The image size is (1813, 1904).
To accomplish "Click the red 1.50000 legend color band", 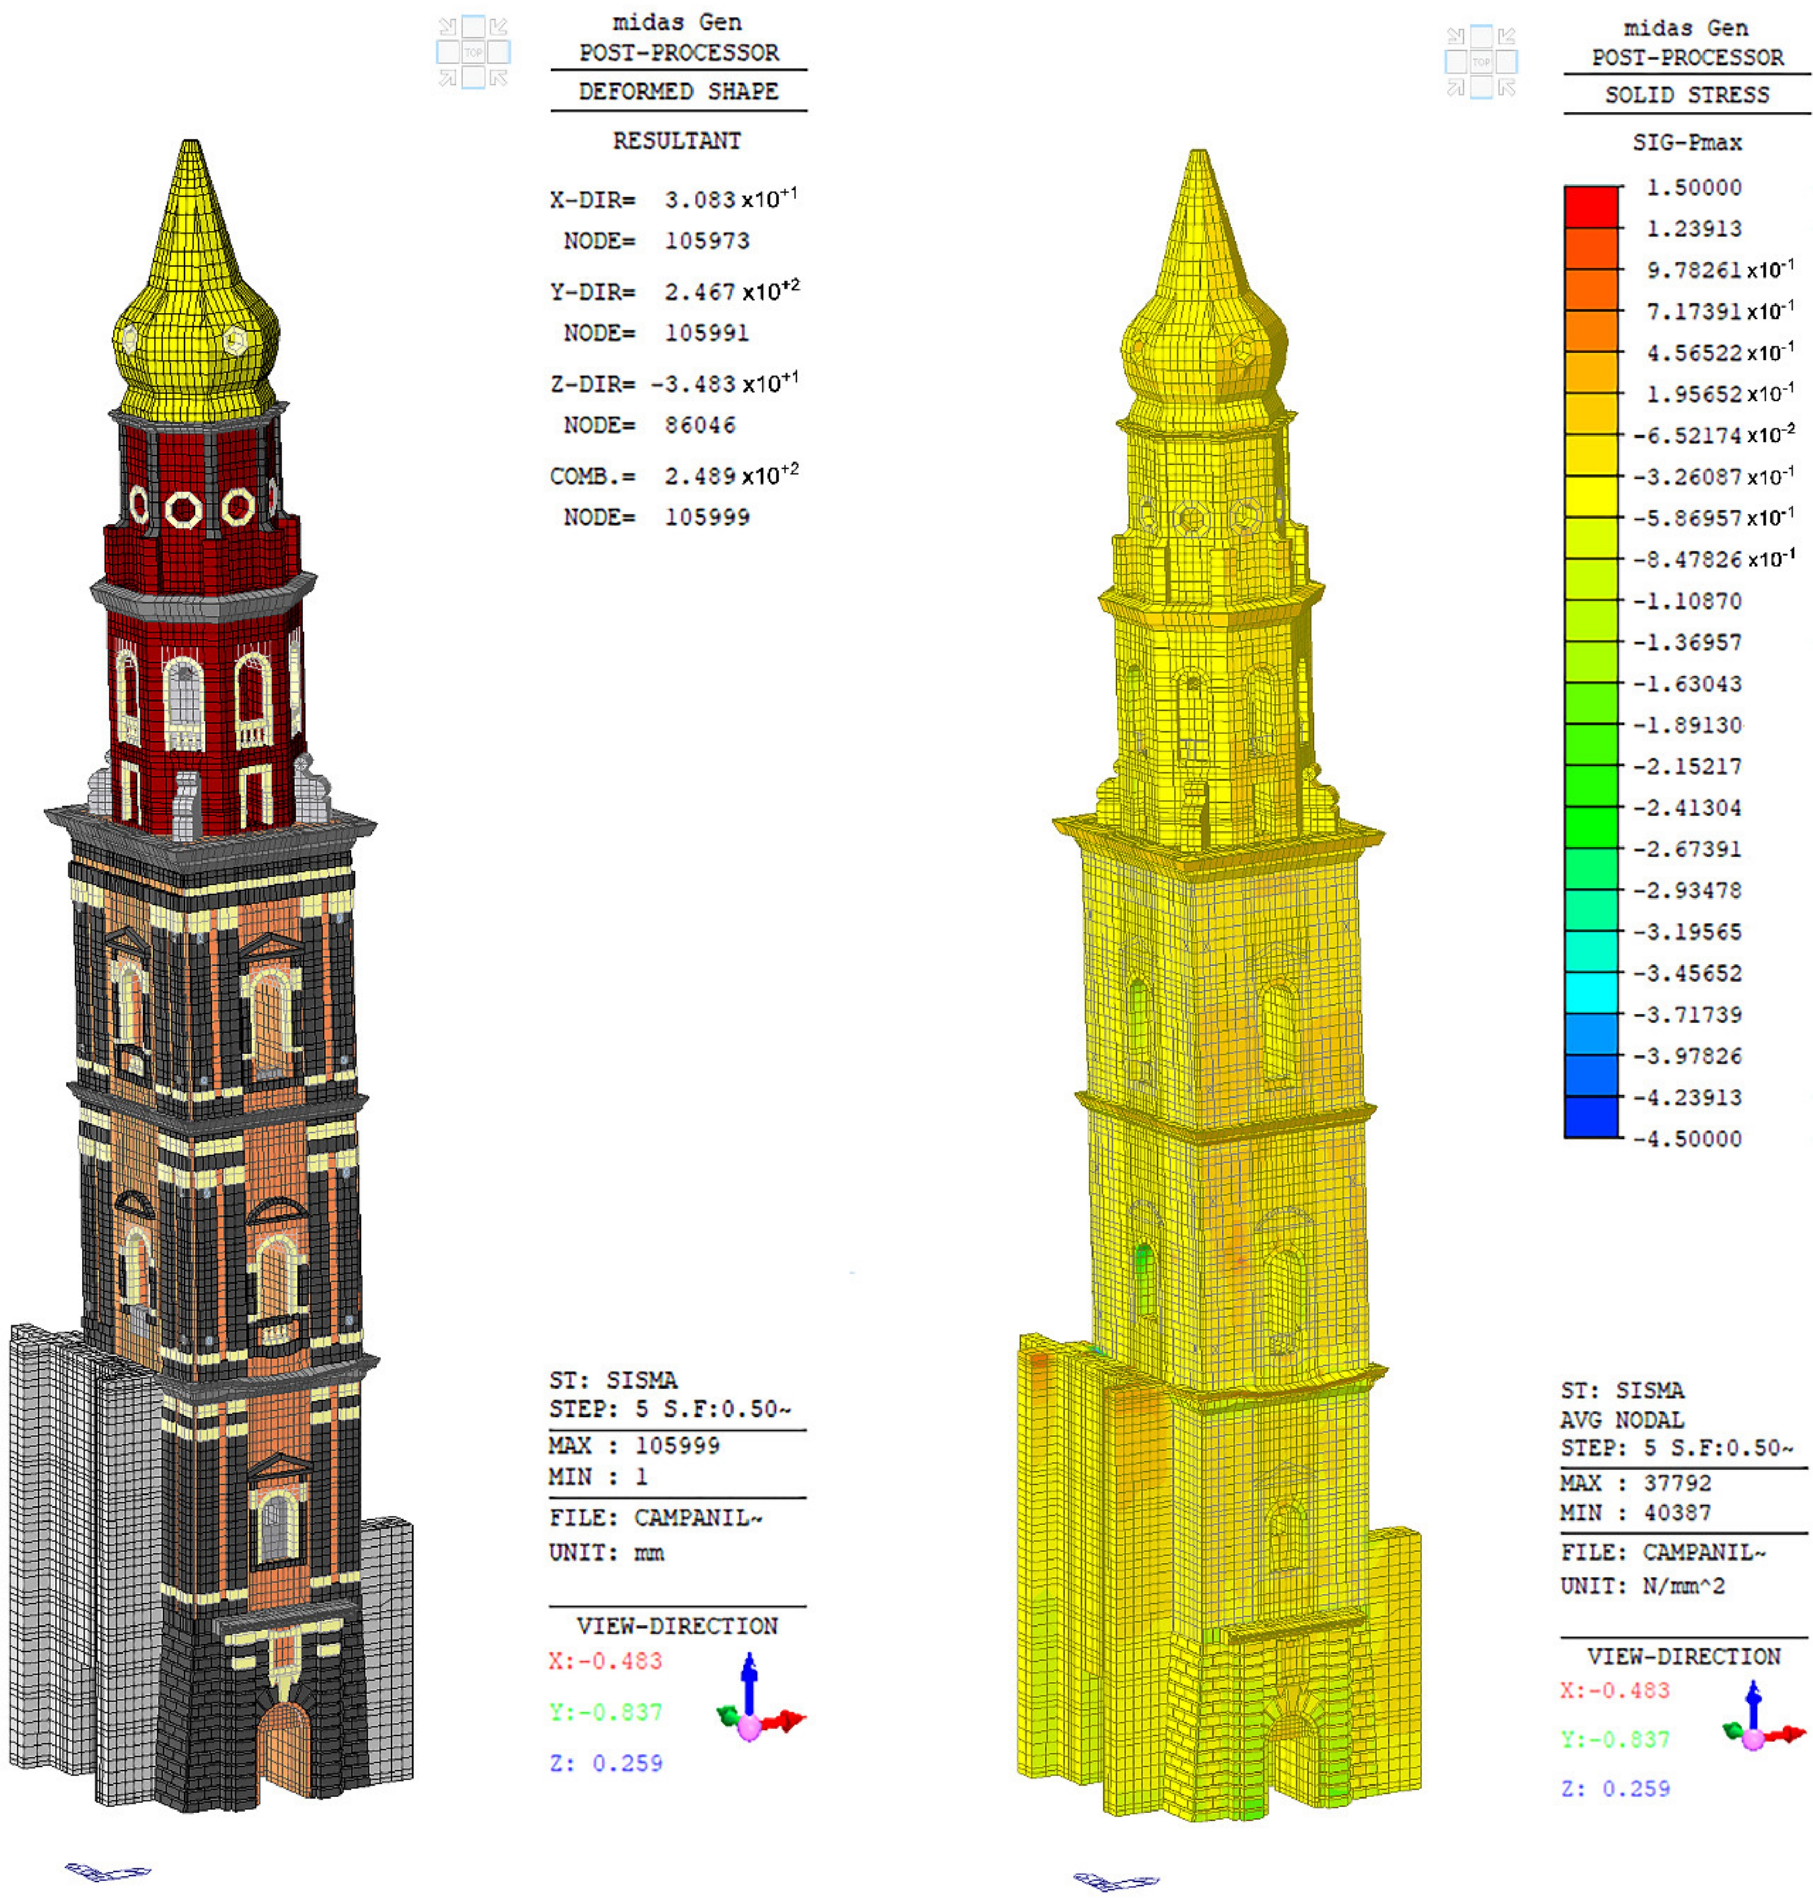I will [x=1590, y=207].
